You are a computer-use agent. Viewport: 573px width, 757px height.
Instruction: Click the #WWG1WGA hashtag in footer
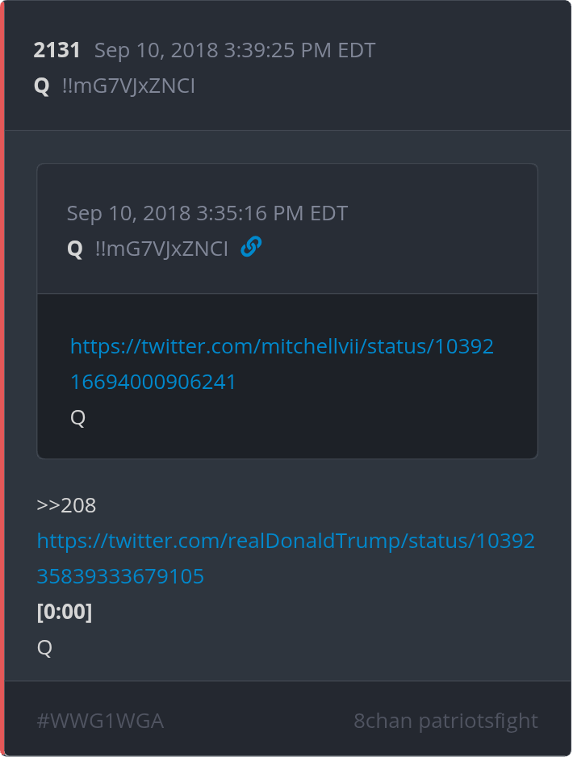tap(100, 721)
